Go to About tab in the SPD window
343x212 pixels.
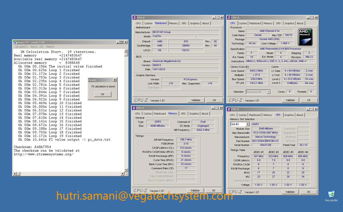click(300, 115)
